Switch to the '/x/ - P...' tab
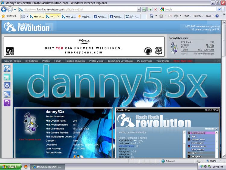 [x=133, y=17]
